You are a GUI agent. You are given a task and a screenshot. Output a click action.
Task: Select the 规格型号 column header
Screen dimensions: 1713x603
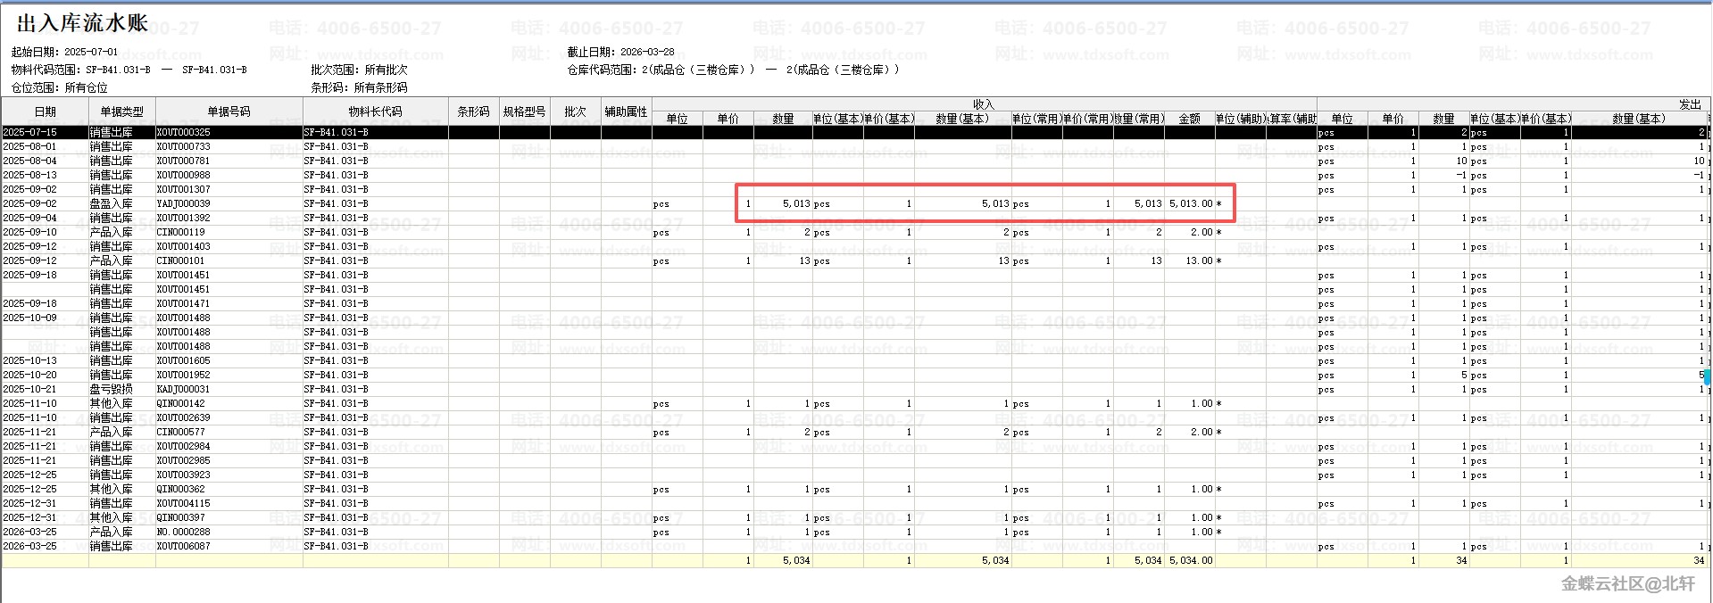[x=524, y=112]
